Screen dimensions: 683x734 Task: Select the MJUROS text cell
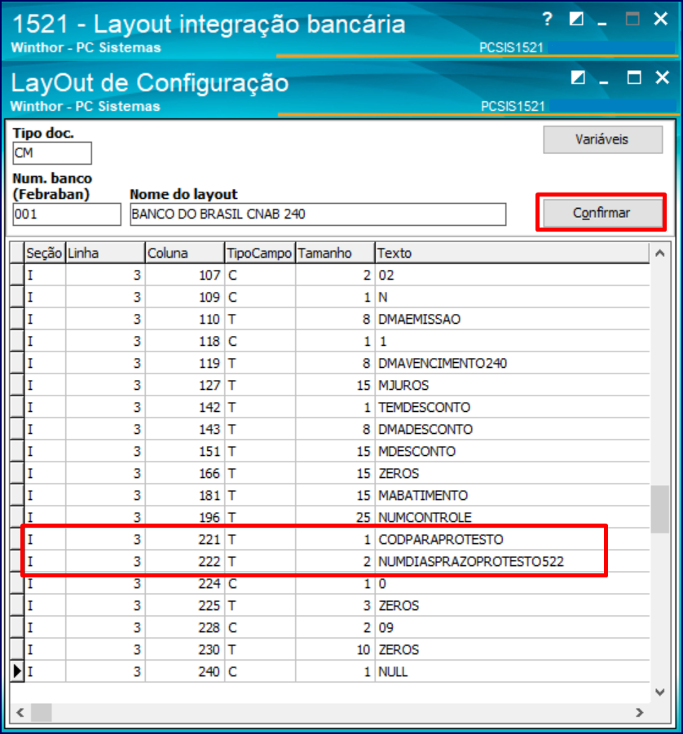512,385
